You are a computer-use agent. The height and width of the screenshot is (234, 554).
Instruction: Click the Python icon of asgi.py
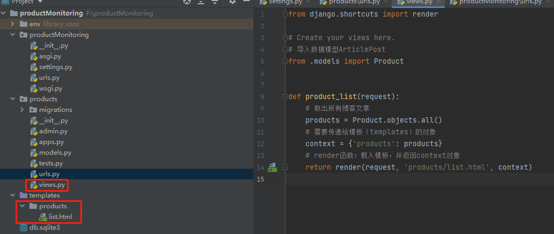coord(34,56)
